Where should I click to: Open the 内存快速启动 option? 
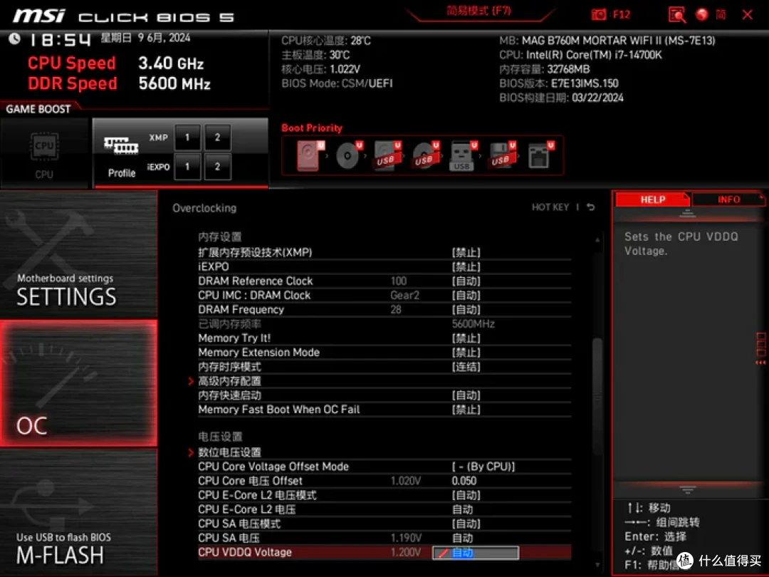coord(384,395)
